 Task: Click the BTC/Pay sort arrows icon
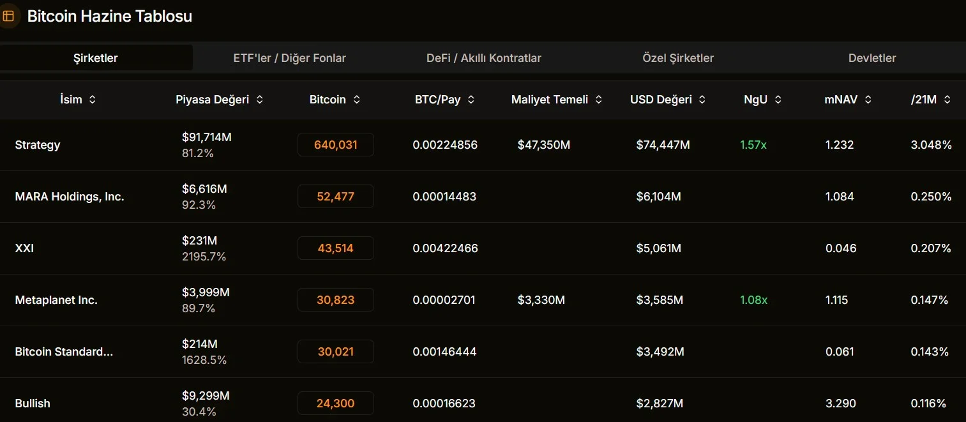coord(471,100)
